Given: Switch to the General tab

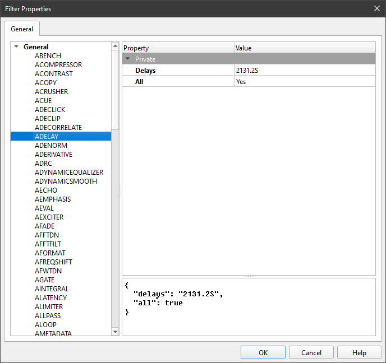Looking at the screenshot, I should [22, 29].
